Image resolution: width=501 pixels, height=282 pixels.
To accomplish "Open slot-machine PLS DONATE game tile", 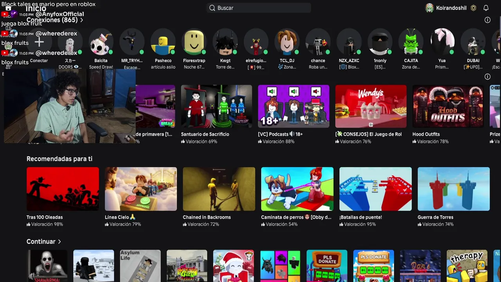I will pyautogui.click(x=327, y=266).
